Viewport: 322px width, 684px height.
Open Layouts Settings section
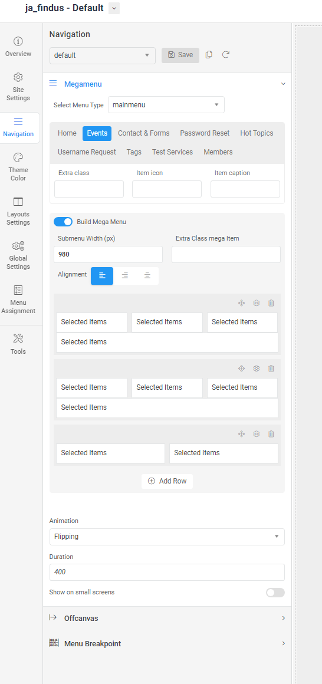click(18, 212)
